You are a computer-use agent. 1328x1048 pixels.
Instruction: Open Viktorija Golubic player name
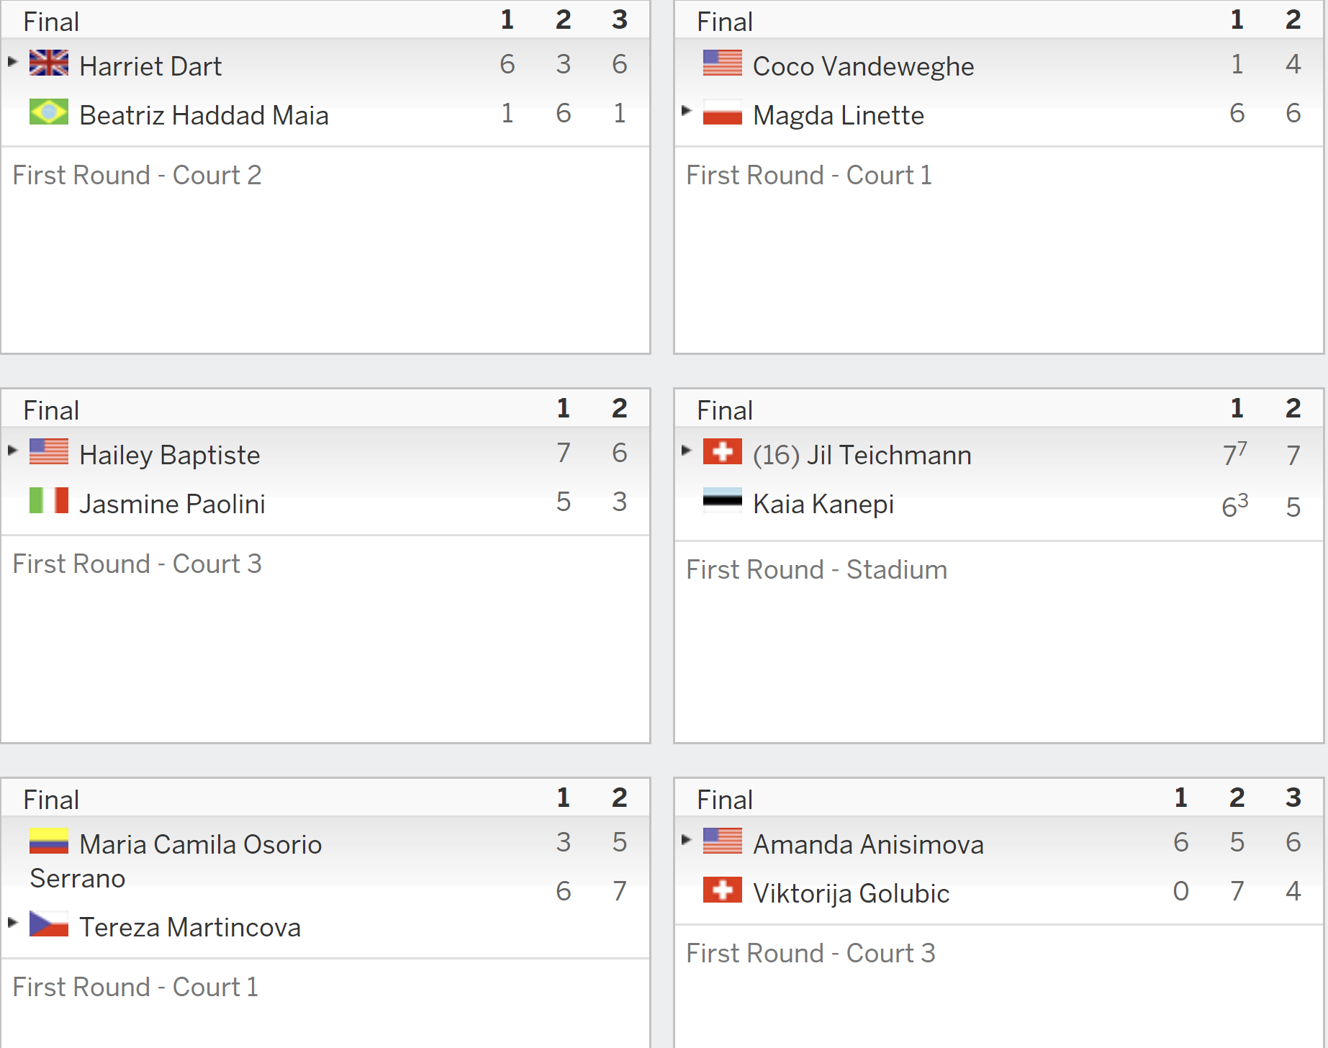tap(852, 893)
